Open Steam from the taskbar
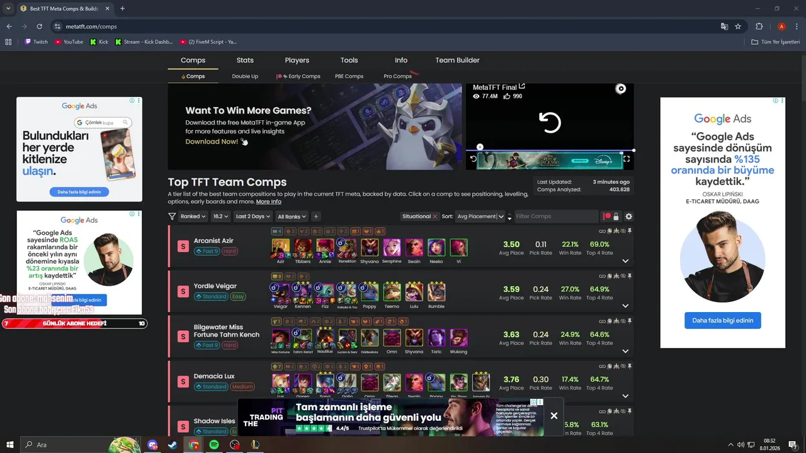 173,445
